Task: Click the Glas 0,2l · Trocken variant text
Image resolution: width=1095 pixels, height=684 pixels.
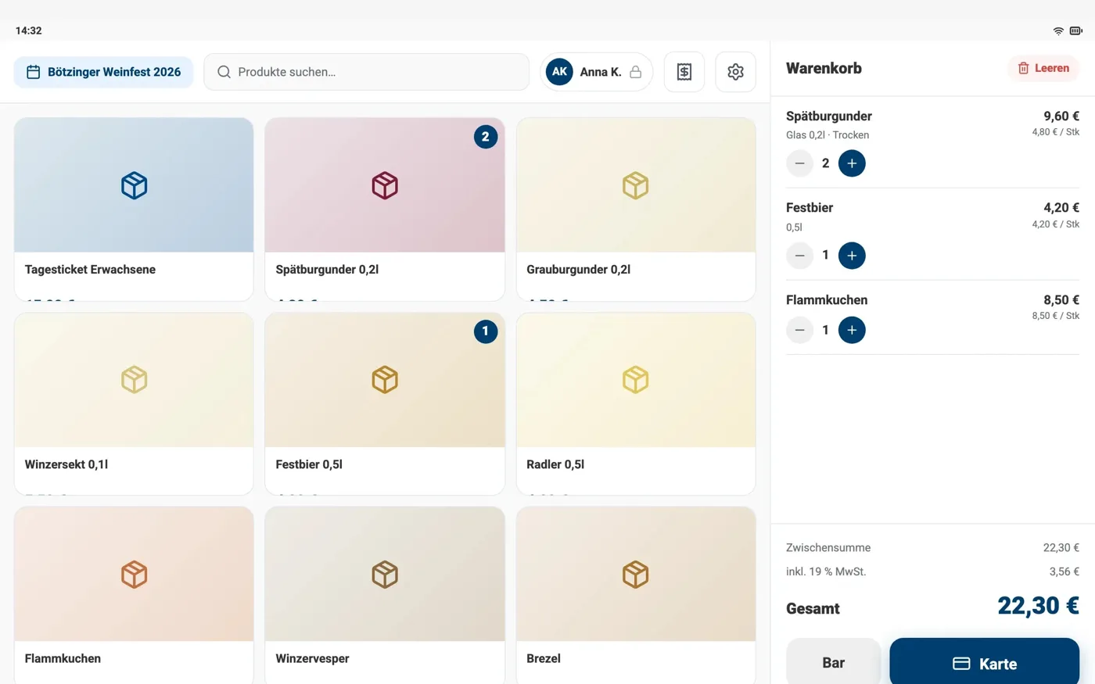Action: [828, 135]
